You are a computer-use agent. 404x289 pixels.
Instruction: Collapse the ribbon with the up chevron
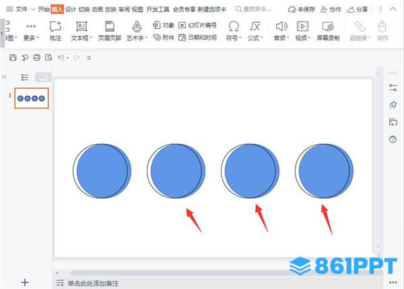(393, 9)
